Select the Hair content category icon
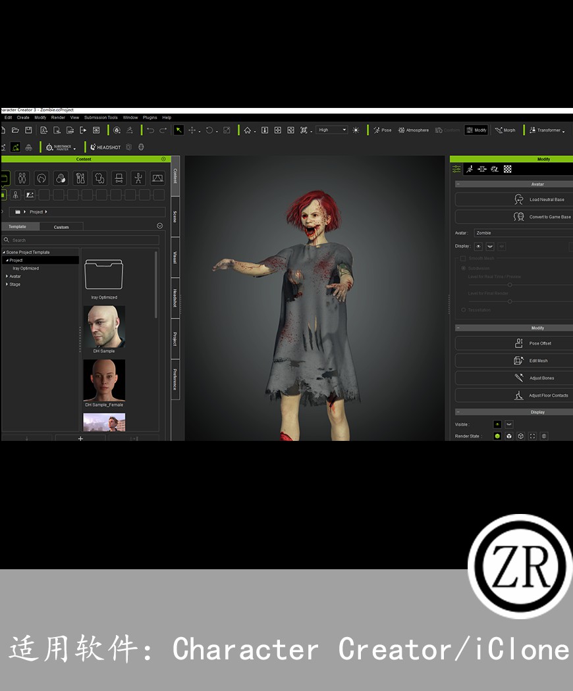 (41, 178)
